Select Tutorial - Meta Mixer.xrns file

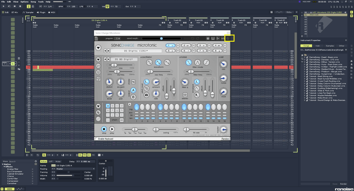[x=321, y=98]
